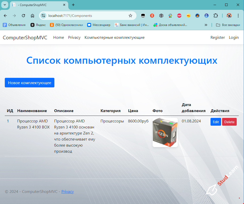
Task: Open Chrome's three-dot menu
Action: tap(238, 15)
